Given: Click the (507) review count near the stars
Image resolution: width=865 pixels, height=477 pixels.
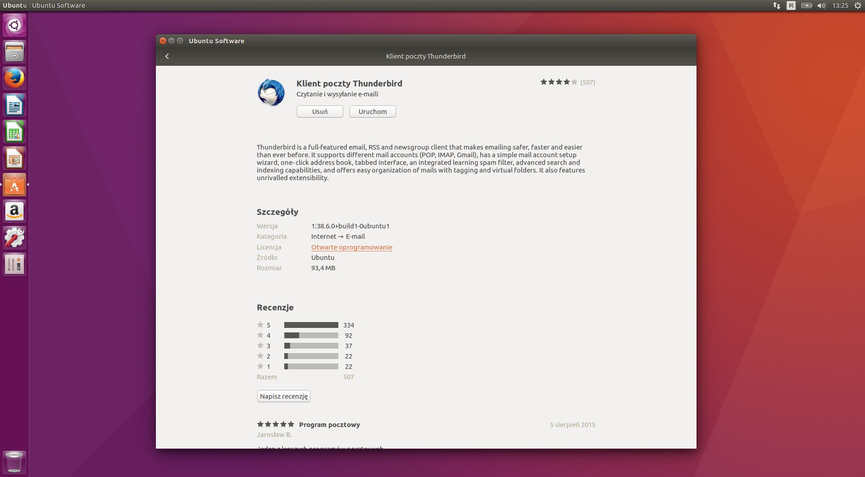Looking at the screenshot, I should click(587, 82).
